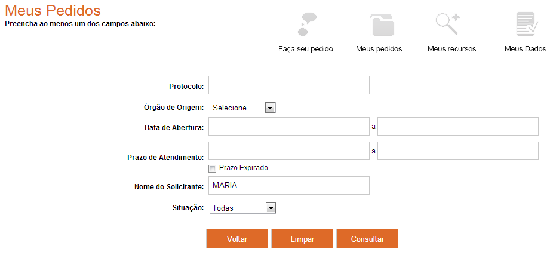The image size is (553, 258).
Task: Click the speech bubble 'Faça seu pedido' icon
Action: tap(306, 24)
